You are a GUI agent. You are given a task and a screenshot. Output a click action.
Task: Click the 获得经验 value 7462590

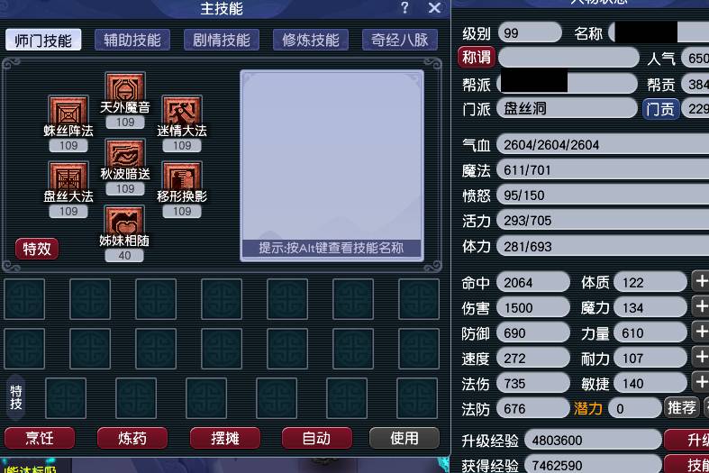pos(594,465)
